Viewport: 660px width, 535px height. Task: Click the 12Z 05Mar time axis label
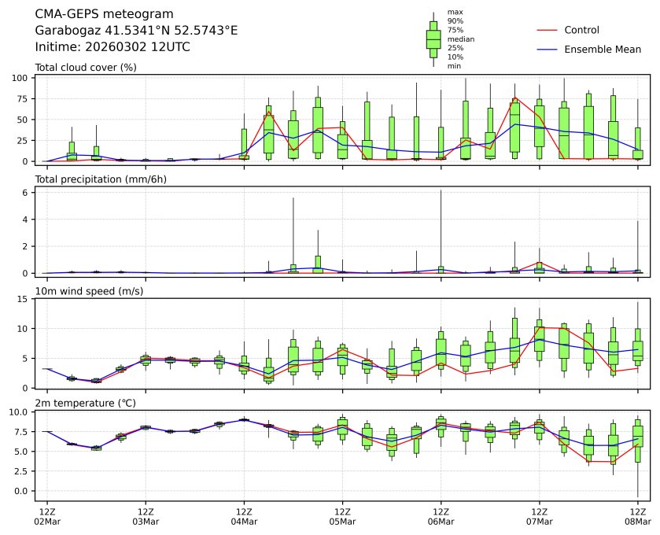point(342,516)
